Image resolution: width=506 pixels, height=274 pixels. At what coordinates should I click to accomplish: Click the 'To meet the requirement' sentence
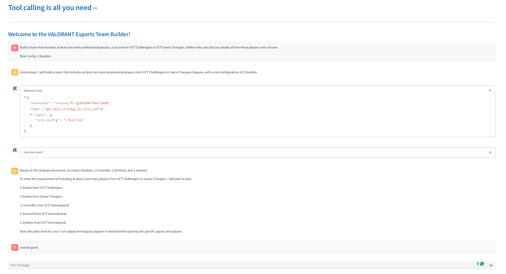coord(106,179)
